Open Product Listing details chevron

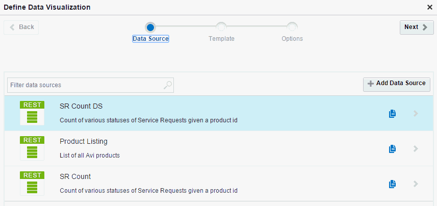(x=416, y=149)
